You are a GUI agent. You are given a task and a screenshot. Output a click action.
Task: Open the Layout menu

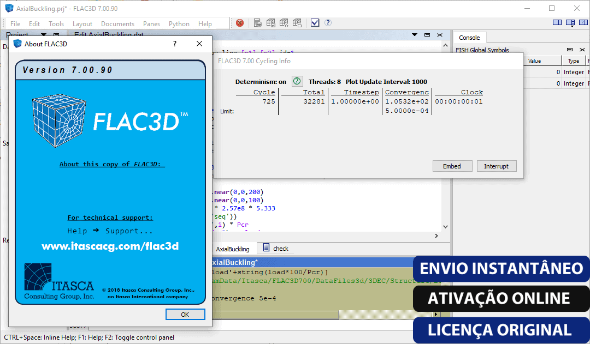point(82,23)
